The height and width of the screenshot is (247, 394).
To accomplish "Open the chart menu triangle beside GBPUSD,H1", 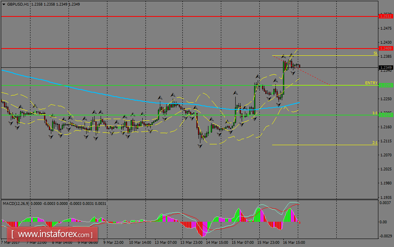I will point(4,4).
